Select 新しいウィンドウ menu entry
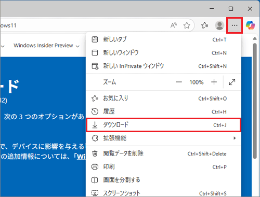Image resolution: width=260 pixels, height=197 pixels. click(163, 53)
